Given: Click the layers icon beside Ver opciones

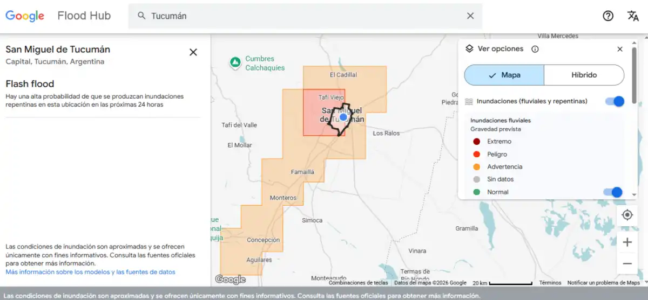Looking at the screenshot, I should click(x=469, y=48).
